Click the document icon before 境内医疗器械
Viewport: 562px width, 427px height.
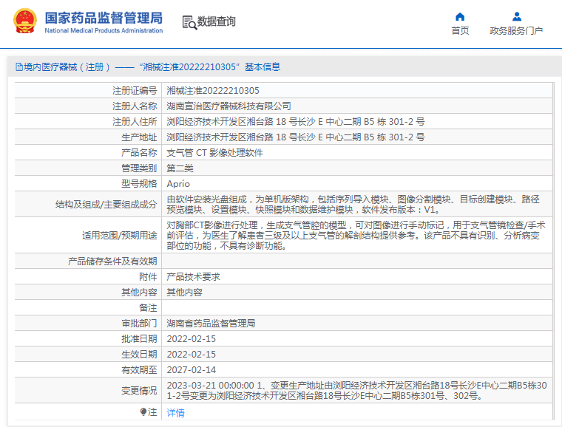click(x=19, y=67)
